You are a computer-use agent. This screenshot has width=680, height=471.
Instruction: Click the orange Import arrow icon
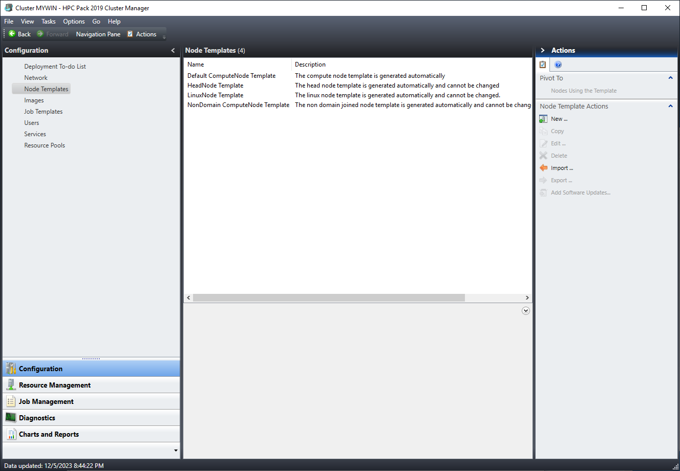tap(543, 167)
